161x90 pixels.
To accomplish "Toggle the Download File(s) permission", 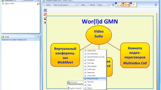I will [x=95, y=54].
